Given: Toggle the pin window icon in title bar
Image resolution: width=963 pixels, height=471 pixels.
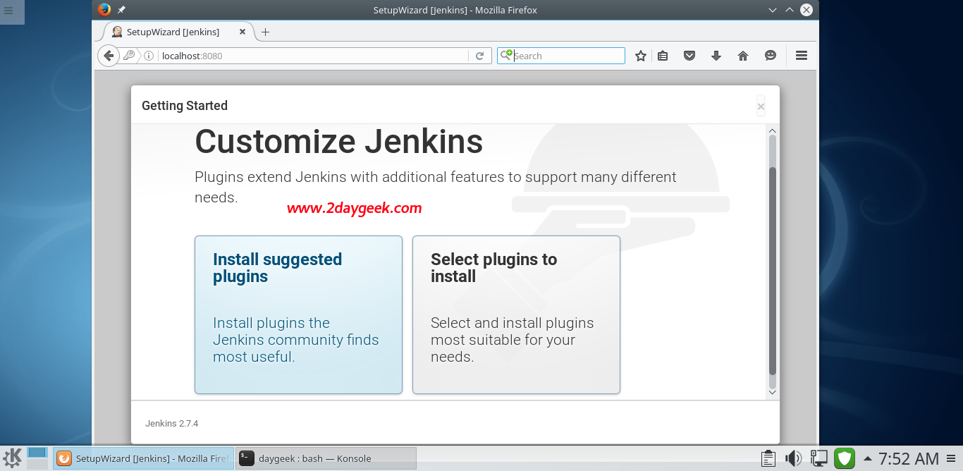Looking at the screenshot, I should (x=121, y=10).
